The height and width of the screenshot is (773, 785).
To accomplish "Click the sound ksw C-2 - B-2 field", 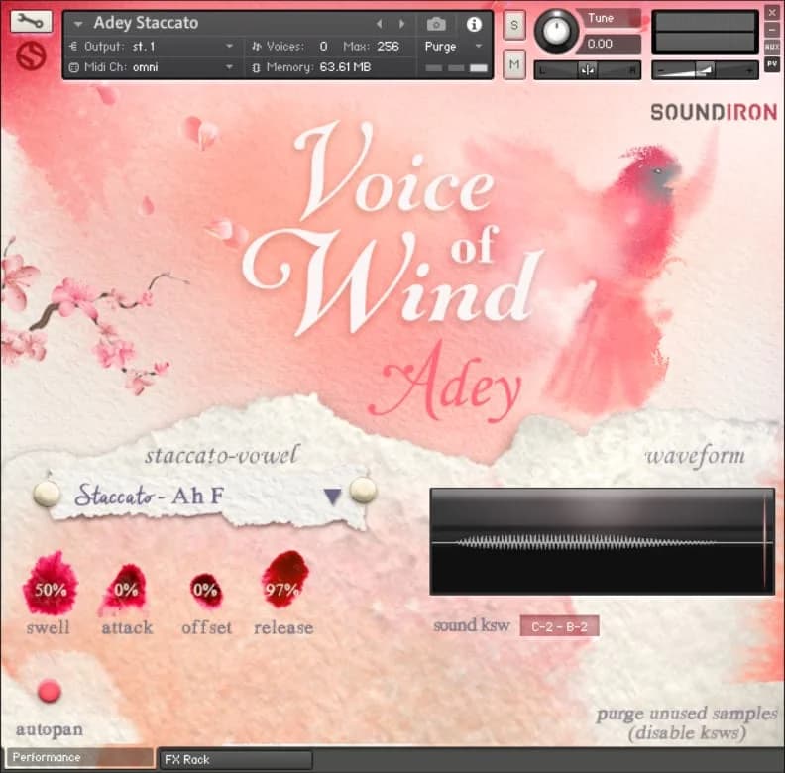I will pyautogui.click(x=560, y=626).
